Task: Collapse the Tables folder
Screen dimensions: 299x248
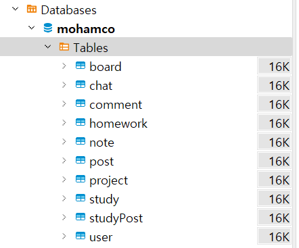Action: point(48,47)
